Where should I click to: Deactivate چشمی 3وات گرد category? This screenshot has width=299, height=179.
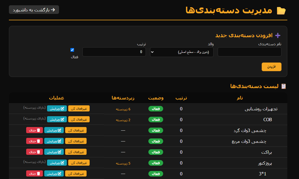point(76,130)
